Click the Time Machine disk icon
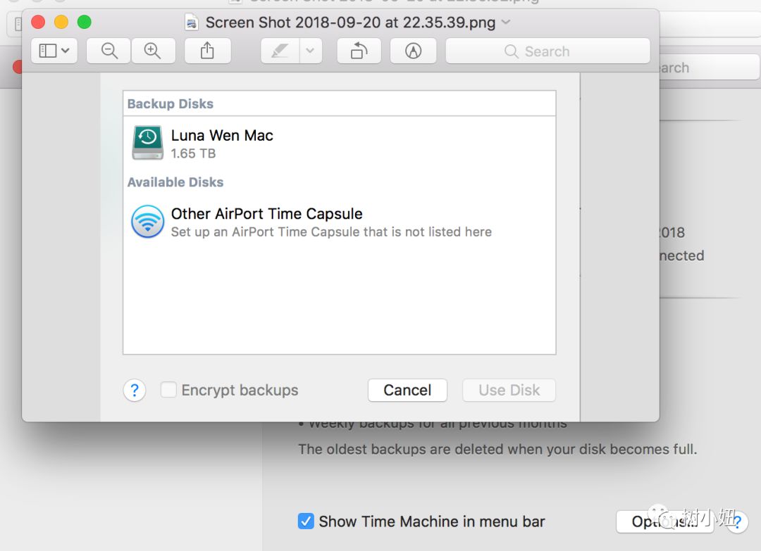Viewport: 761px width, 551px height. click(147, 142)
